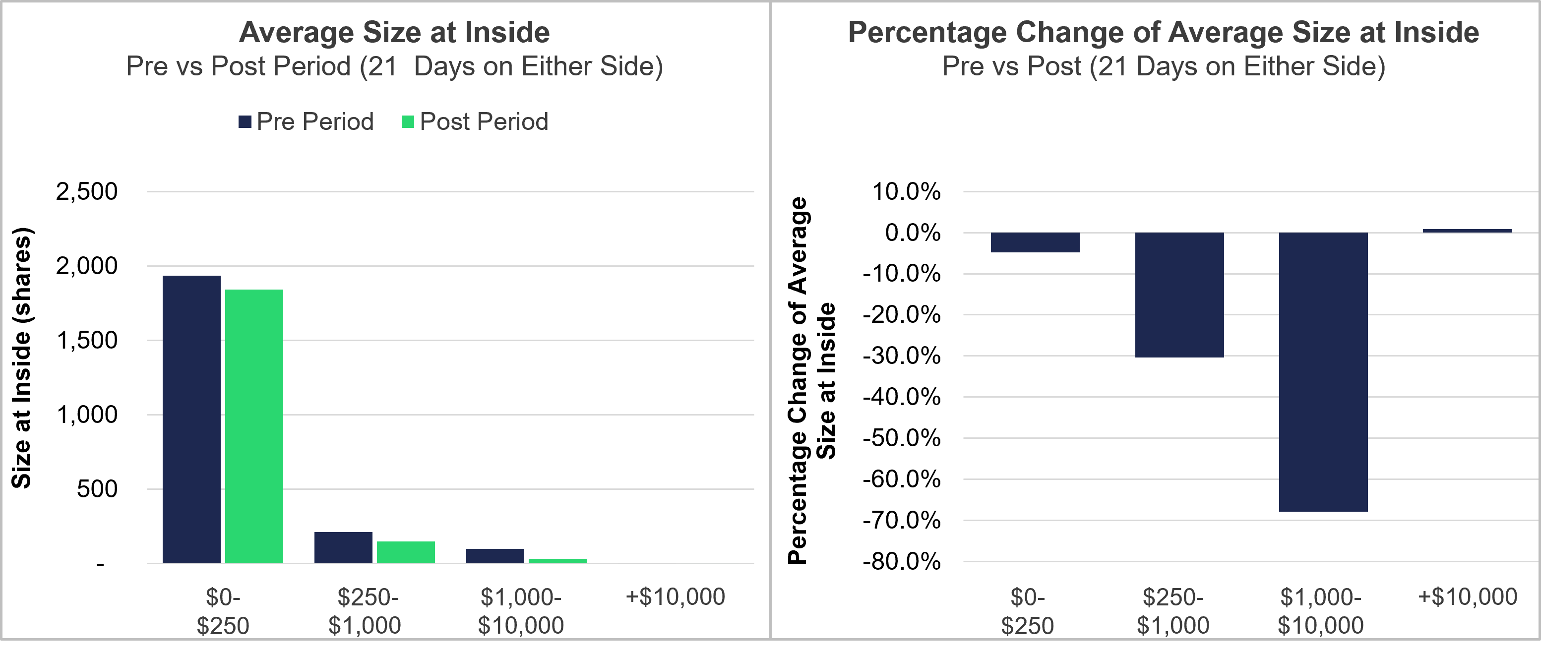Click the navy Pre Period legend swatch
This screenshot has width=1541, height=654.
(x=244, y=122)
